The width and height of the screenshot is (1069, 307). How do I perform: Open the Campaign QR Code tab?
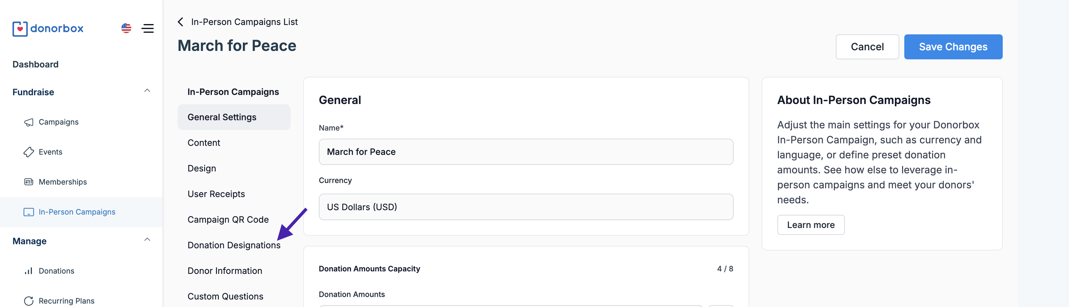coord(228,220)
